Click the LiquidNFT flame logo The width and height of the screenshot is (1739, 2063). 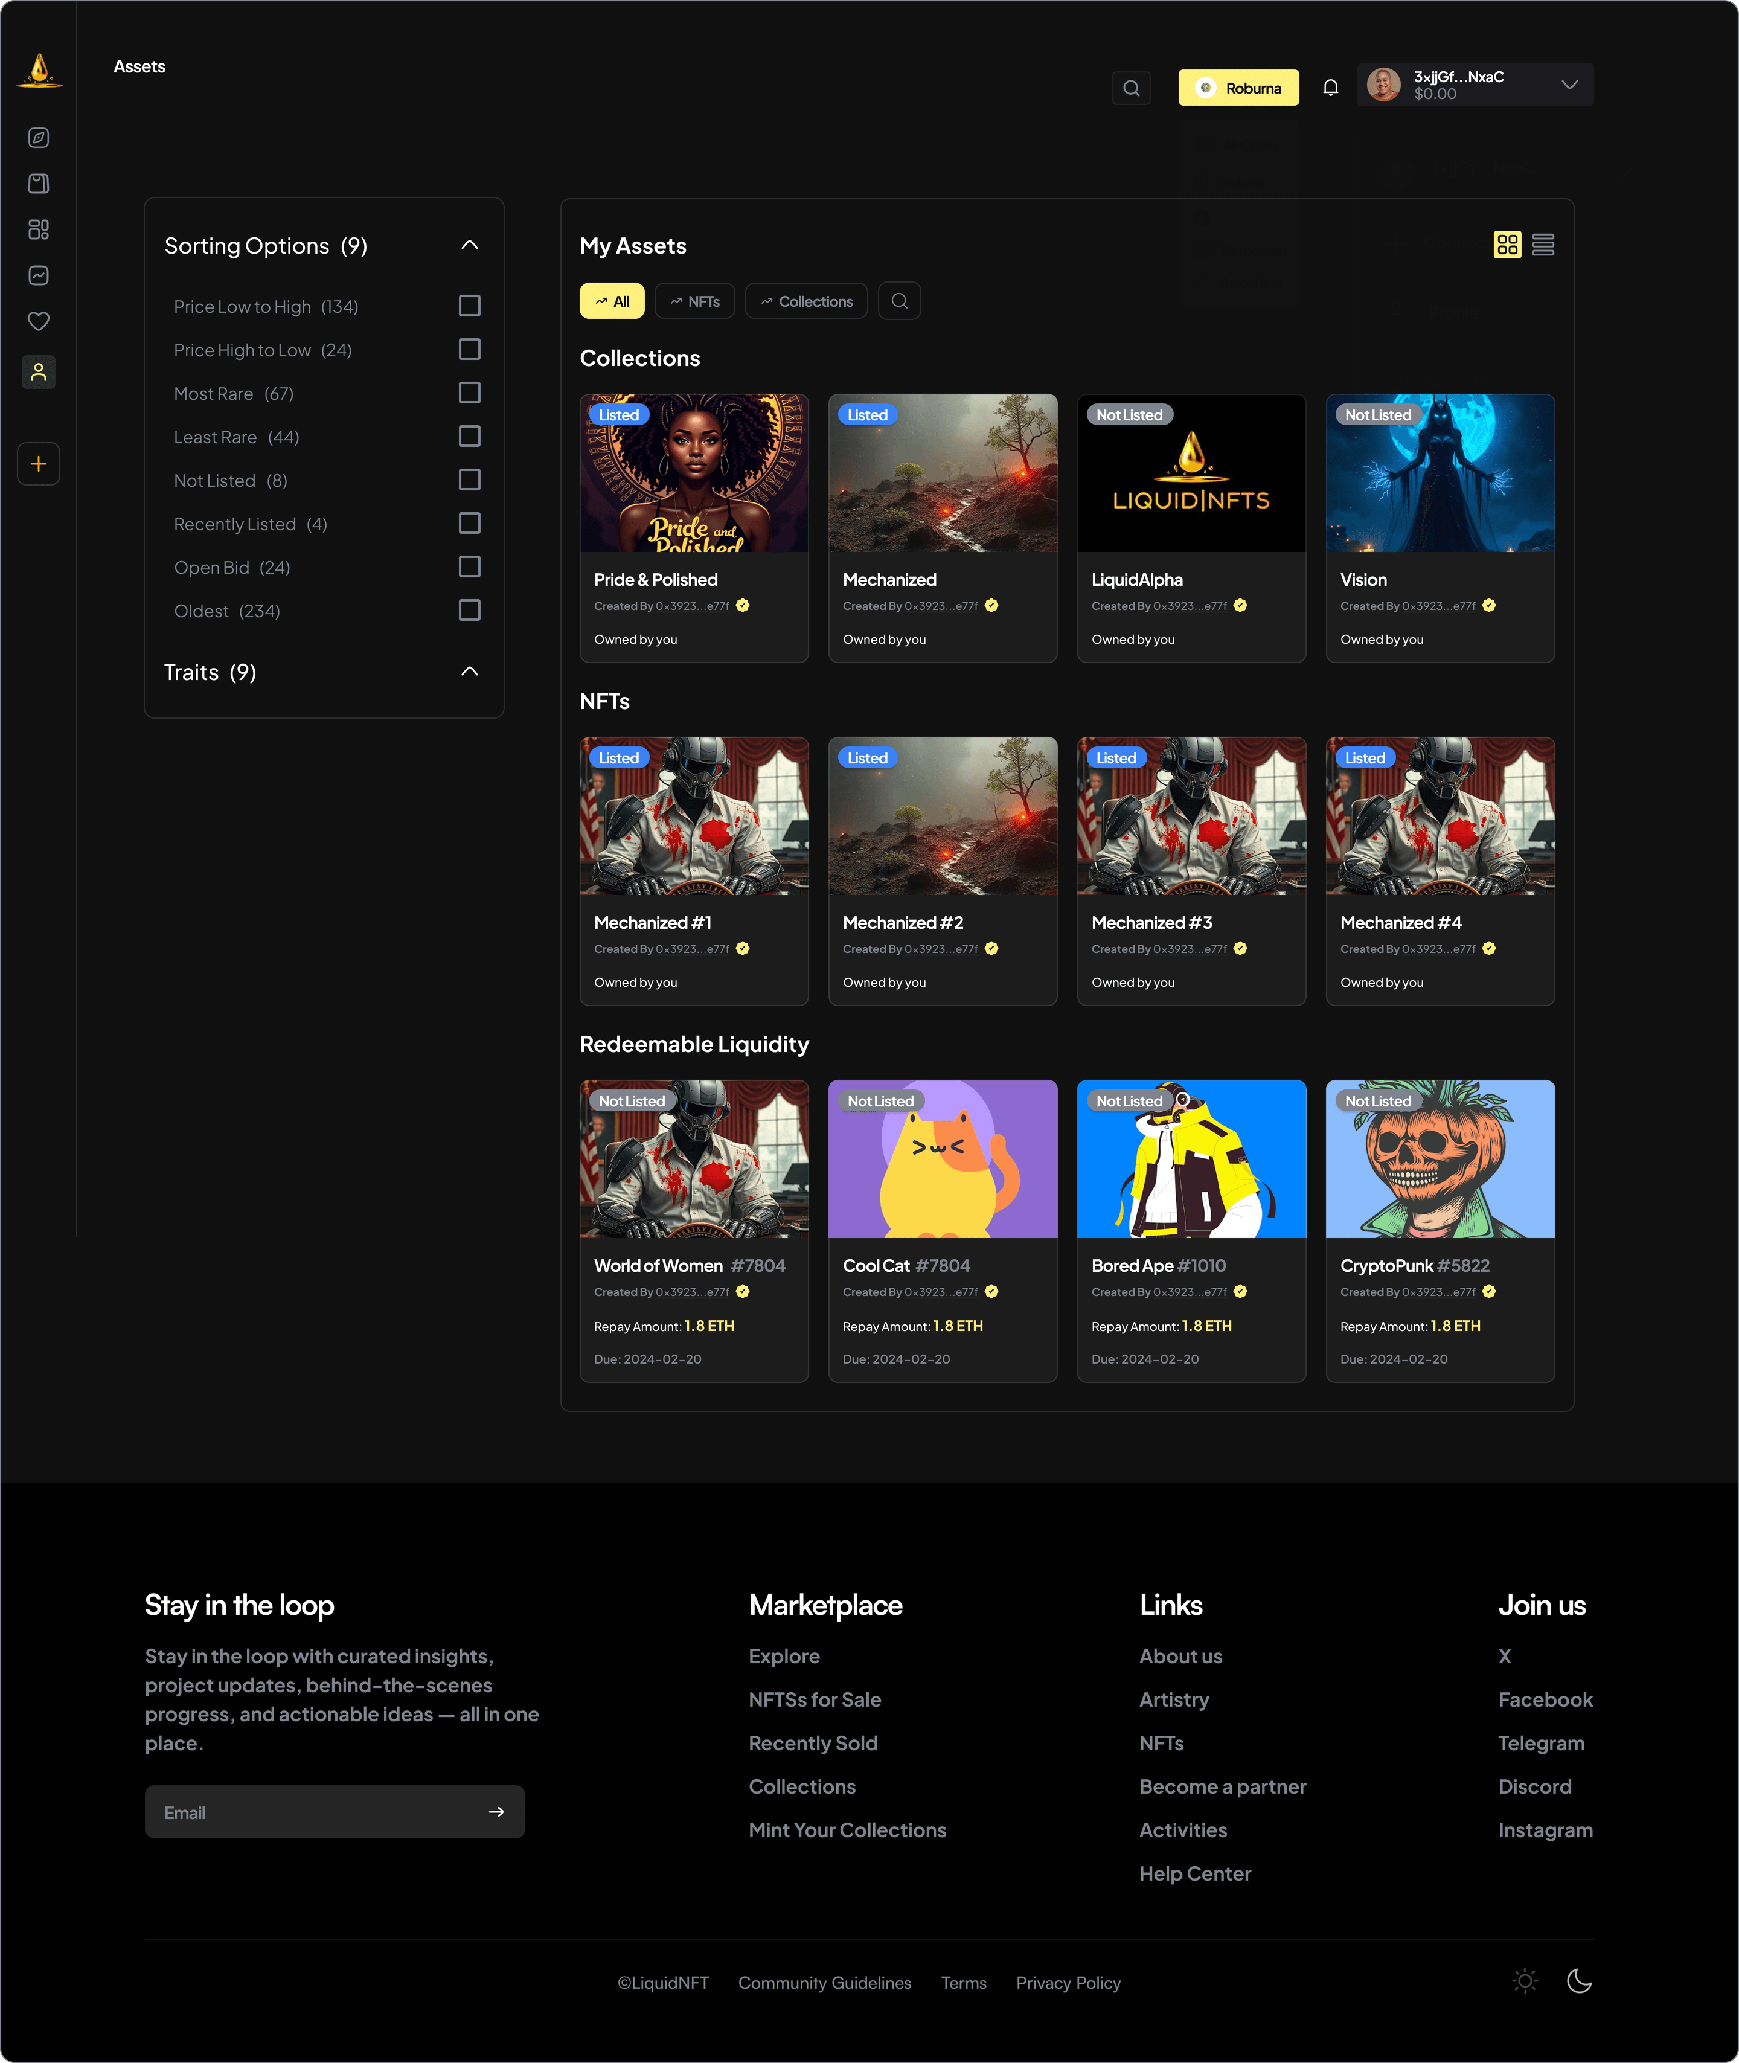tap(39, 70)
